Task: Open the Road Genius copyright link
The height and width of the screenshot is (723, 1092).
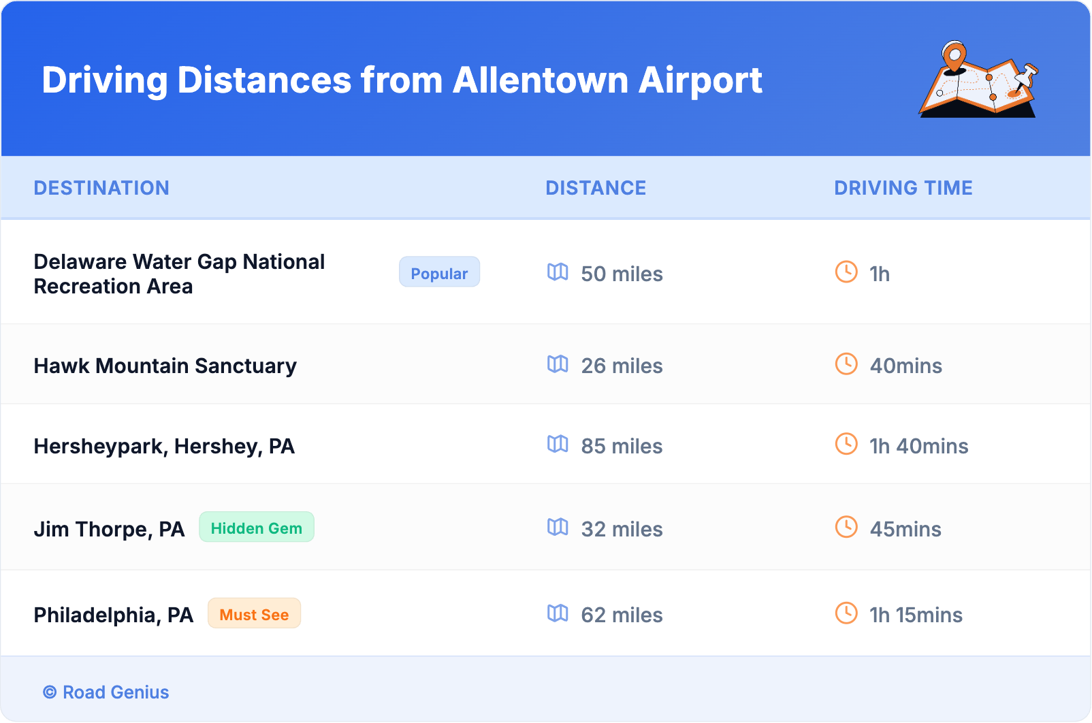Action: 106,692
